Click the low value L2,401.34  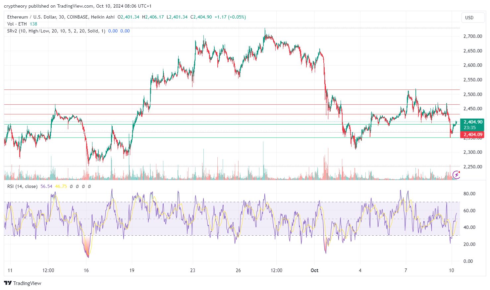pyautogui.click(x=177, y=17)
